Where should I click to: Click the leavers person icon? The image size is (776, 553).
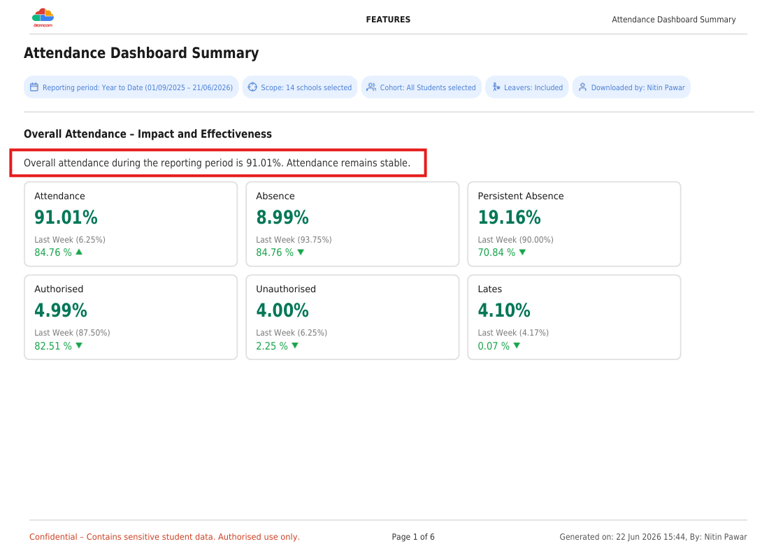tap(496, 87)
